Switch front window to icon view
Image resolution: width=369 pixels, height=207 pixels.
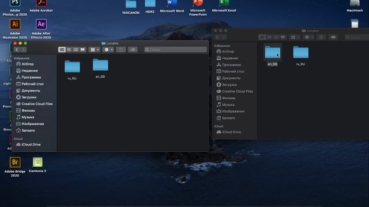[62, 49]
